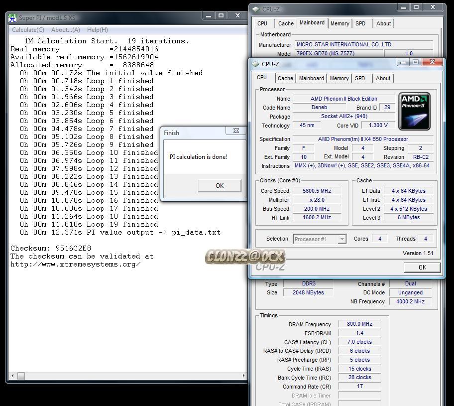The height and width of the screenshot is (406, 454).
Task: Click the memory Size value 2048 MBytes
Action: [308, 293]
